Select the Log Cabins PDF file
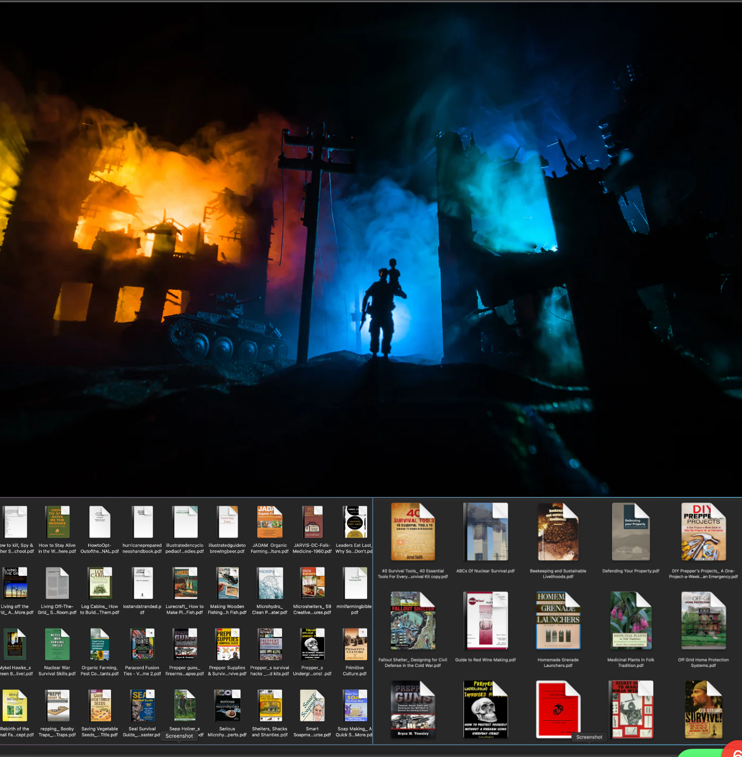 100,583
